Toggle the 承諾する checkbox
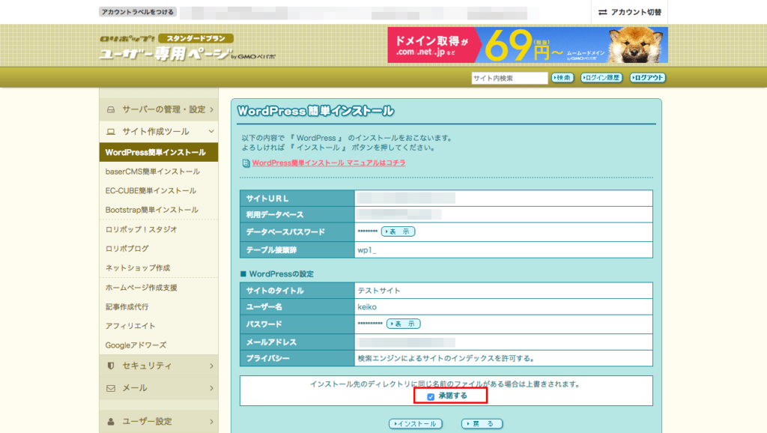Screen dimensions: 767x433 (x=431, y=397)
